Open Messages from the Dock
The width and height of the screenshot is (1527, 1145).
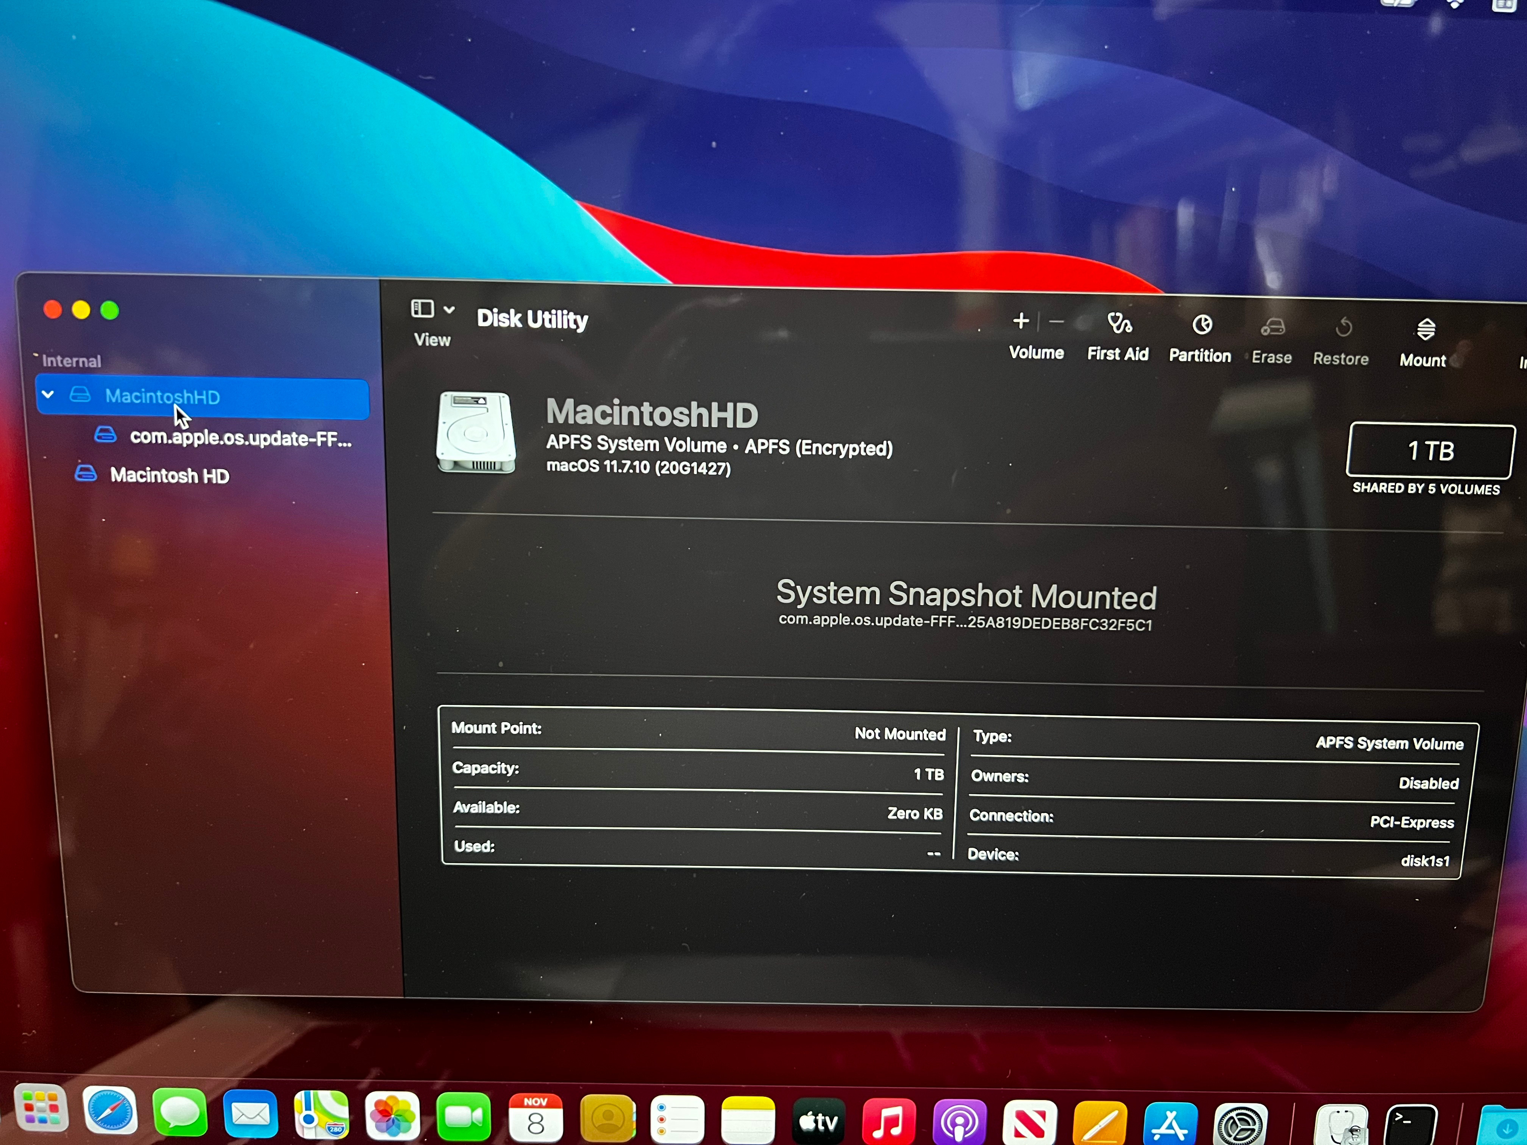[x=180, y=1112]
